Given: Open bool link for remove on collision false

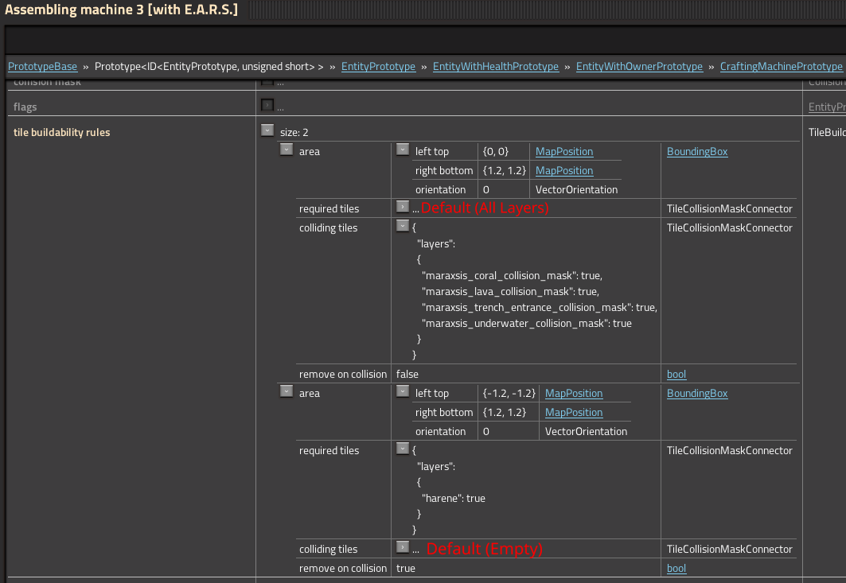Looking at the screenshot, I should pyautogui.click(x=676, y=375).
